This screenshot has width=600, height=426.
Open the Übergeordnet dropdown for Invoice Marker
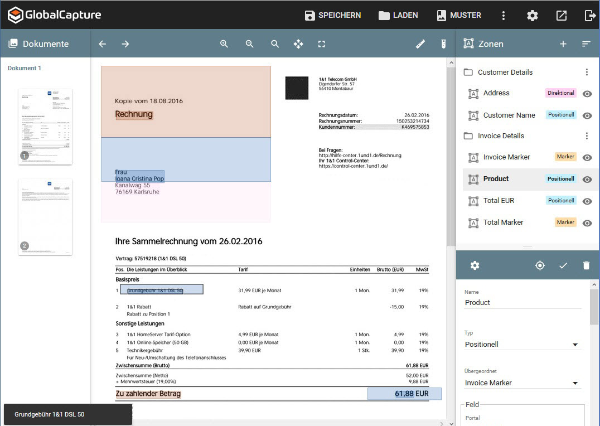575,382
